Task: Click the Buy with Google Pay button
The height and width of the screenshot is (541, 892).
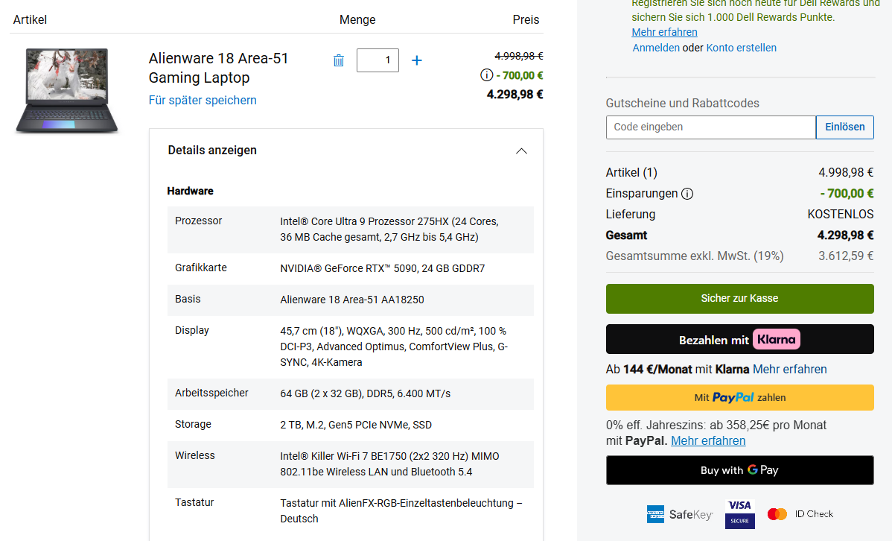Action: click(739, 470)
